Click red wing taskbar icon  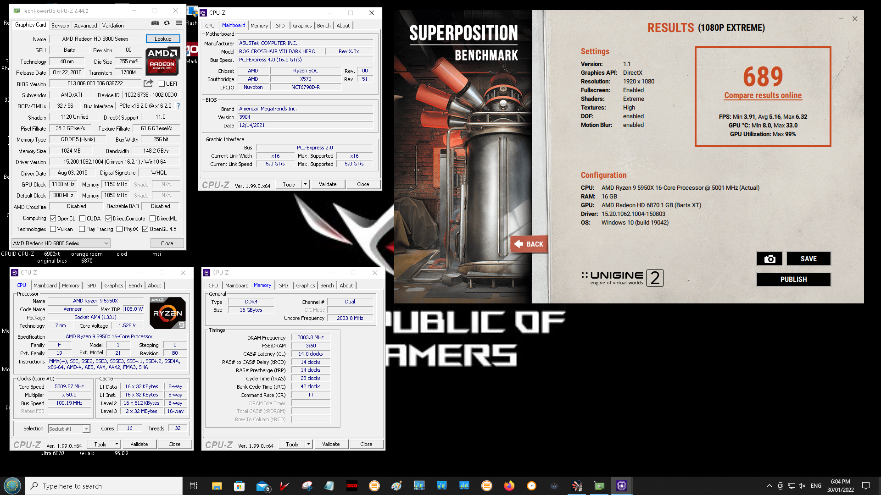[284, 486]
